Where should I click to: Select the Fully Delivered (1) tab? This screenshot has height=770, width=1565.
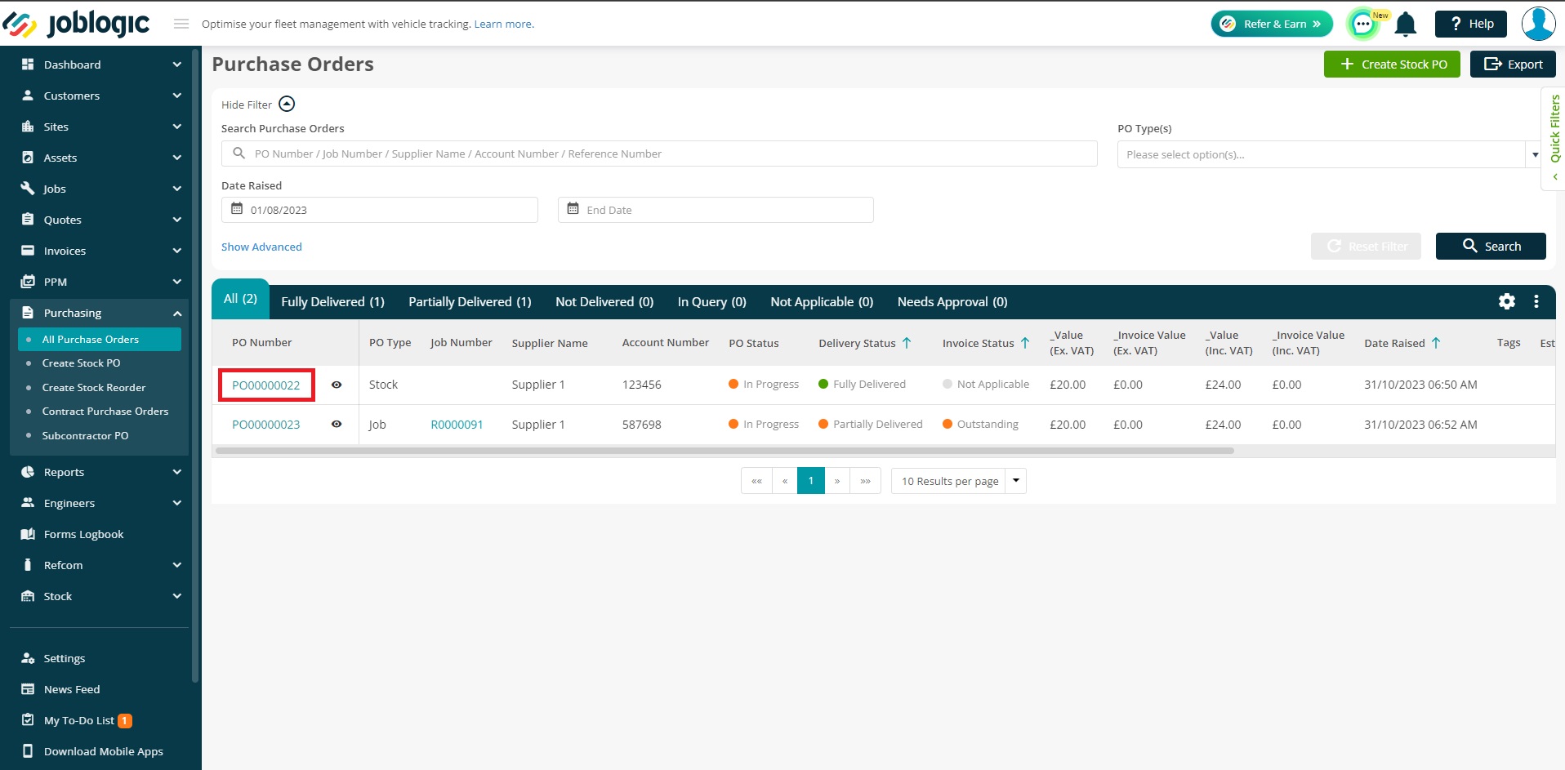(x=332, y=302)
